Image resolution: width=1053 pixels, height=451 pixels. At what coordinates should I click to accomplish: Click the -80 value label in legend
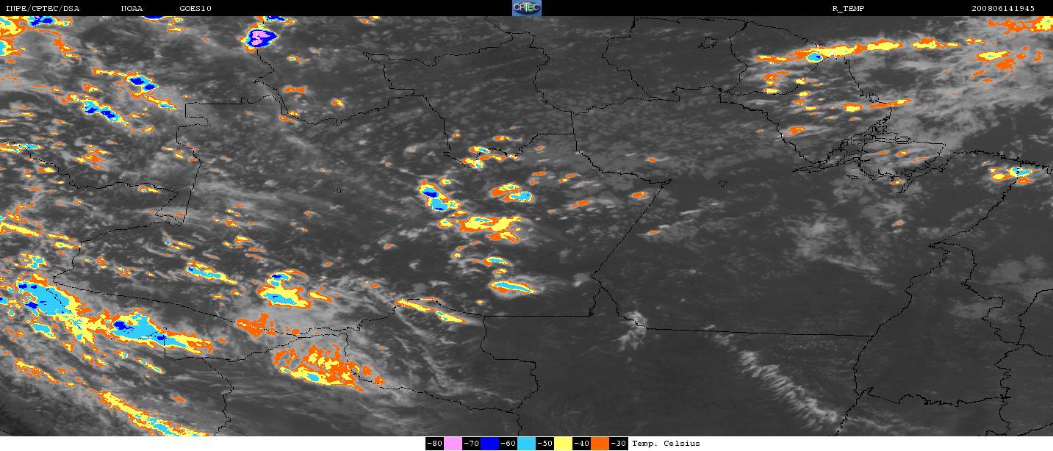[434, 444]
